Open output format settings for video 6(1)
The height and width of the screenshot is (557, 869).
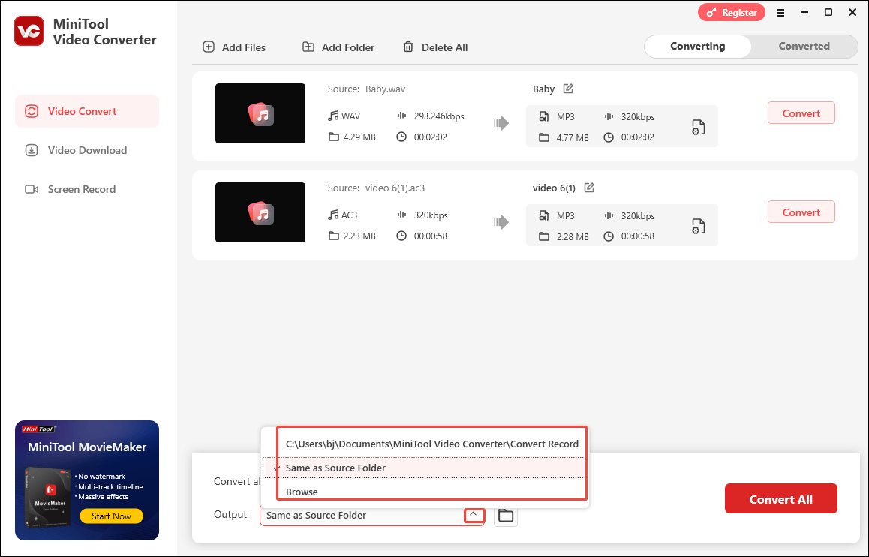click(x=699, y=227)
